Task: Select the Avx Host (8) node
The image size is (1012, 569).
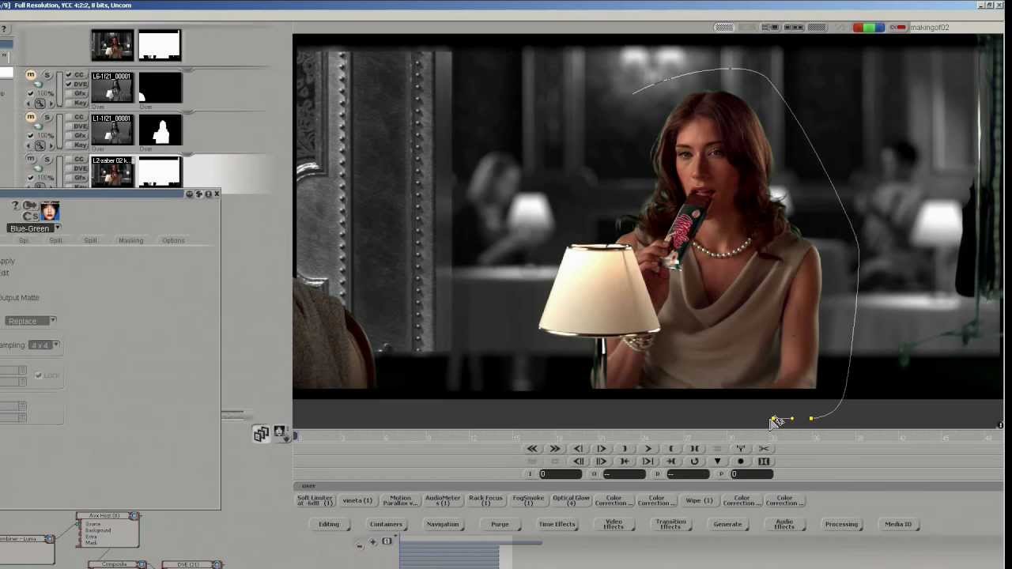Action: tap(108, 530)
